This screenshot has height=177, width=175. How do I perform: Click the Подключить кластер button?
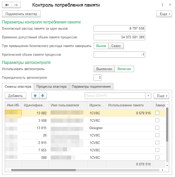21,14
